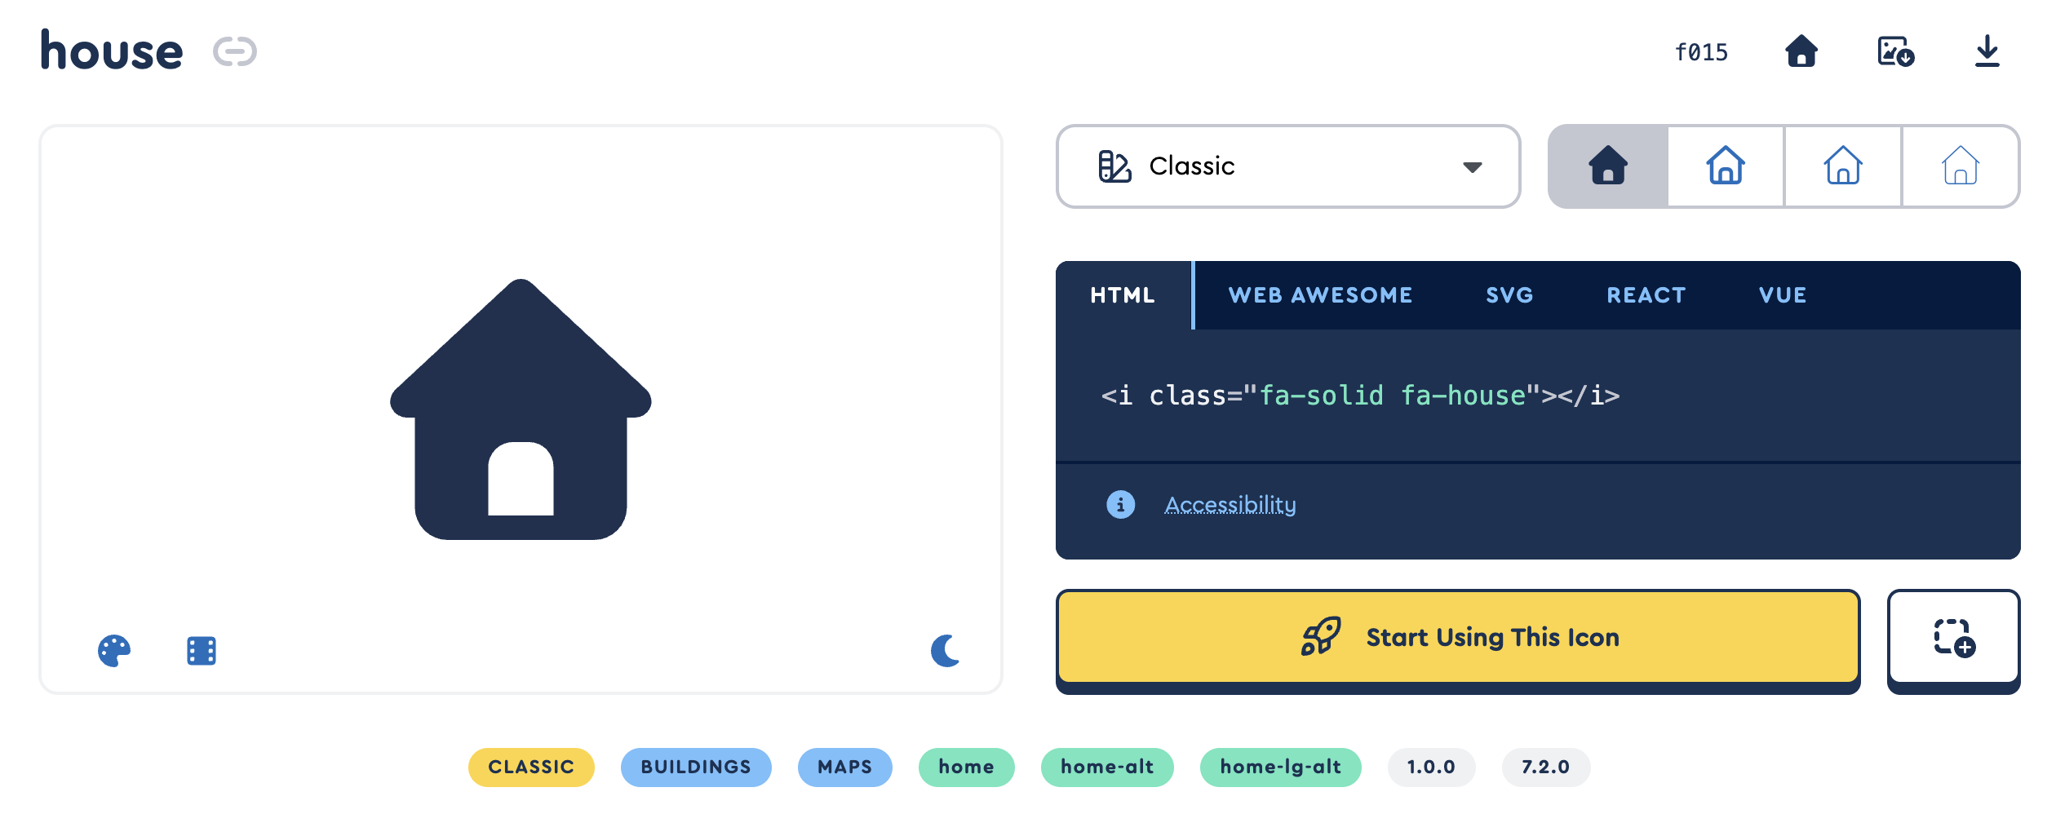Open the Classic style family dropdown

pyautogui.click(x=1287, y=166)
